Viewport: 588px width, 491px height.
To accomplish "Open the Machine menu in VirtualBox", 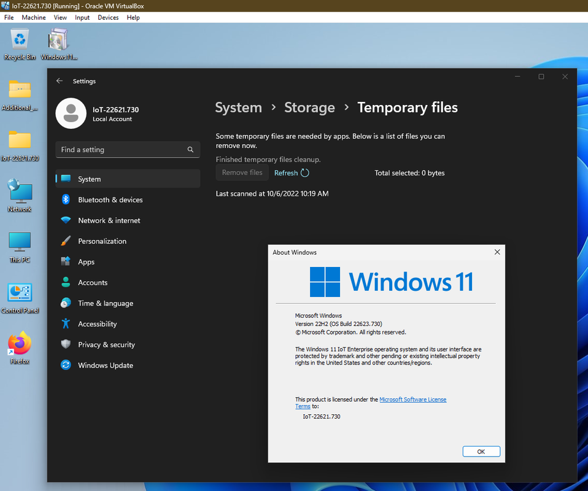I will [34, 17].
